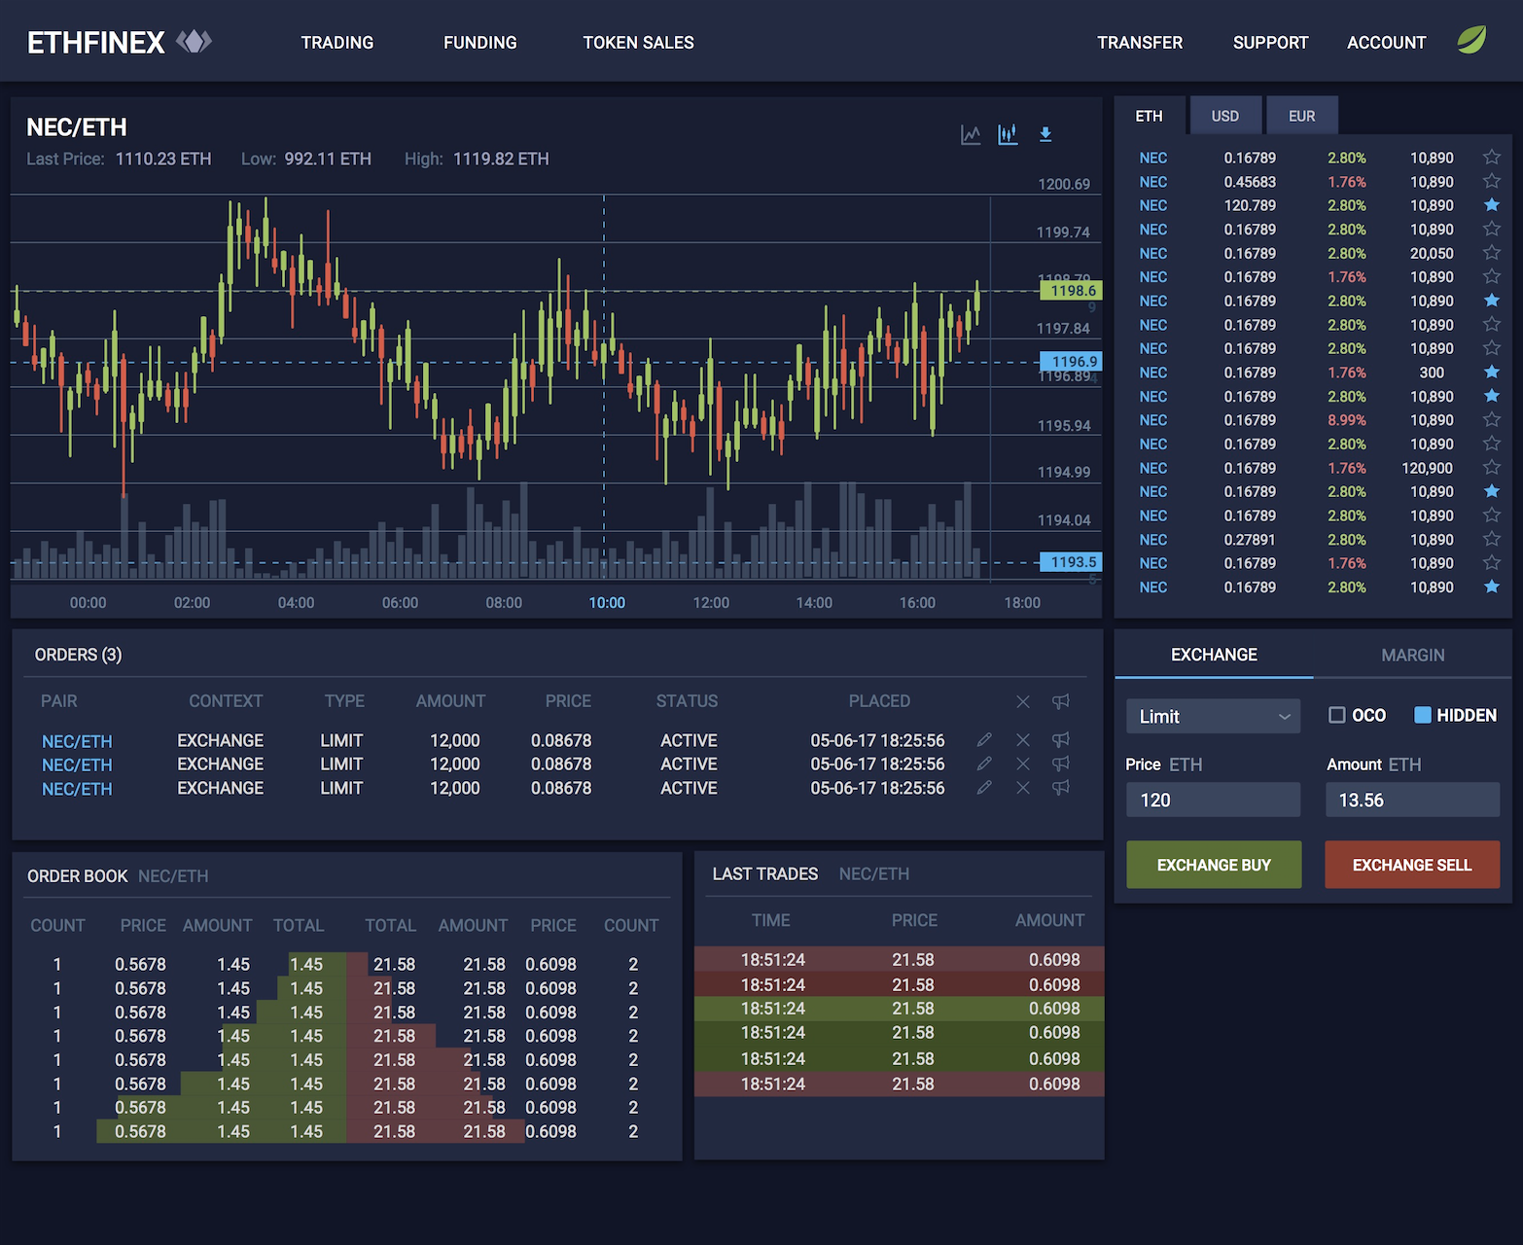
Task: Switch chart to line graph view
Action: pos(971,135)
